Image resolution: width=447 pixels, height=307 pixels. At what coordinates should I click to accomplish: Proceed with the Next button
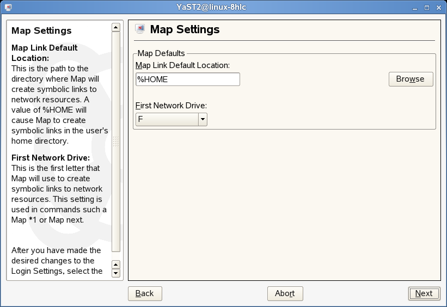click(424, 293)
